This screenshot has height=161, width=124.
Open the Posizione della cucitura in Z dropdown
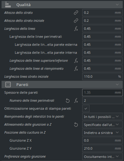pyautogui.click(x=102, y=132)
